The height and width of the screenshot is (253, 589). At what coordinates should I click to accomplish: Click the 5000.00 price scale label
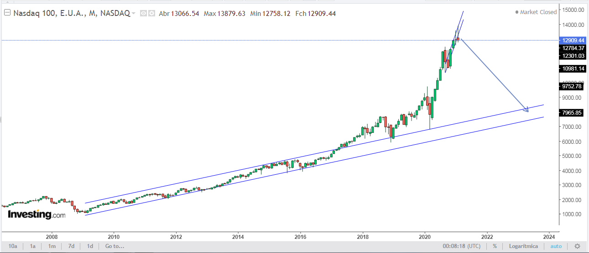tap(573, 156)
